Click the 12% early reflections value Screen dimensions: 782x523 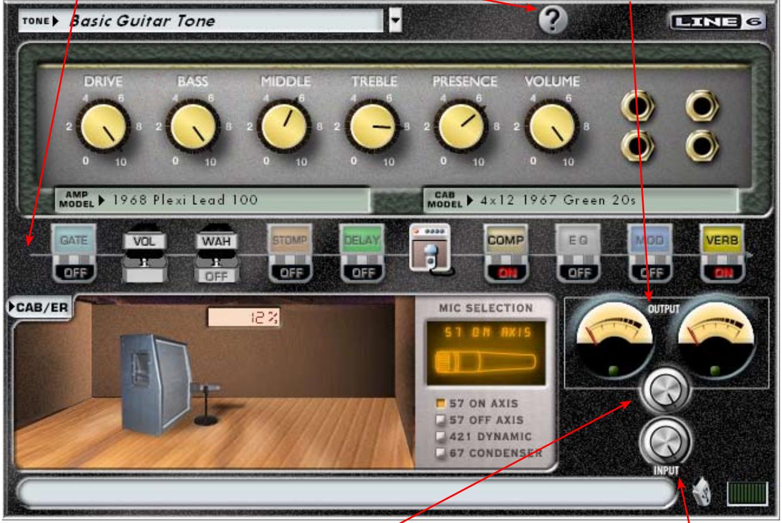pos(245,318)
